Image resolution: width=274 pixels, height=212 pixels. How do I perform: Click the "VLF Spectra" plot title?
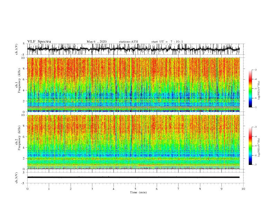pyautogui.click(x=39, y=42)
